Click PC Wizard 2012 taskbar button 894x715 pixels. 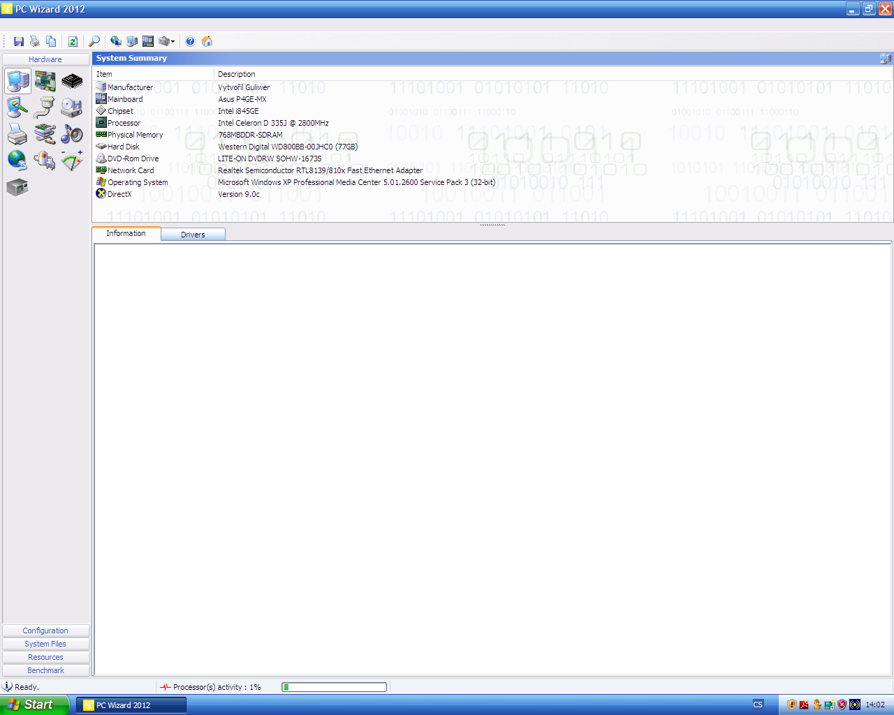[131, 705]
